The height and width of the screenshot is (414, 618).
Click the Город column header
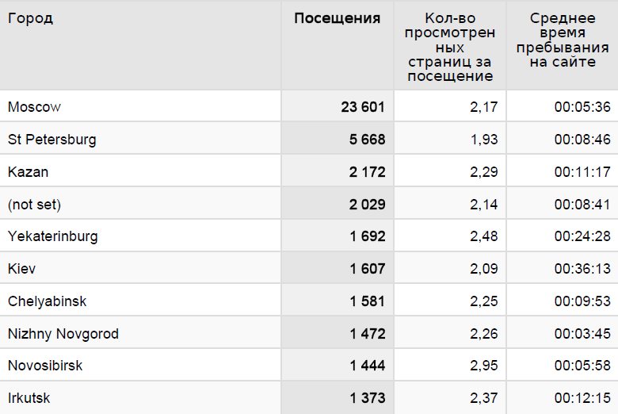[x=30, y=18]
